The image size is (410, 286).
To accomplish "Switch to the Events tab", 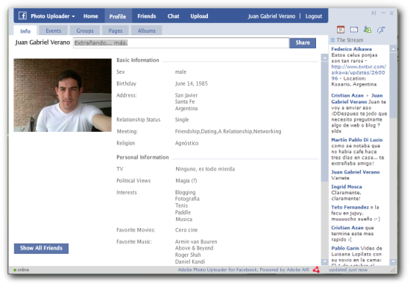I will (x=54, y=31).
